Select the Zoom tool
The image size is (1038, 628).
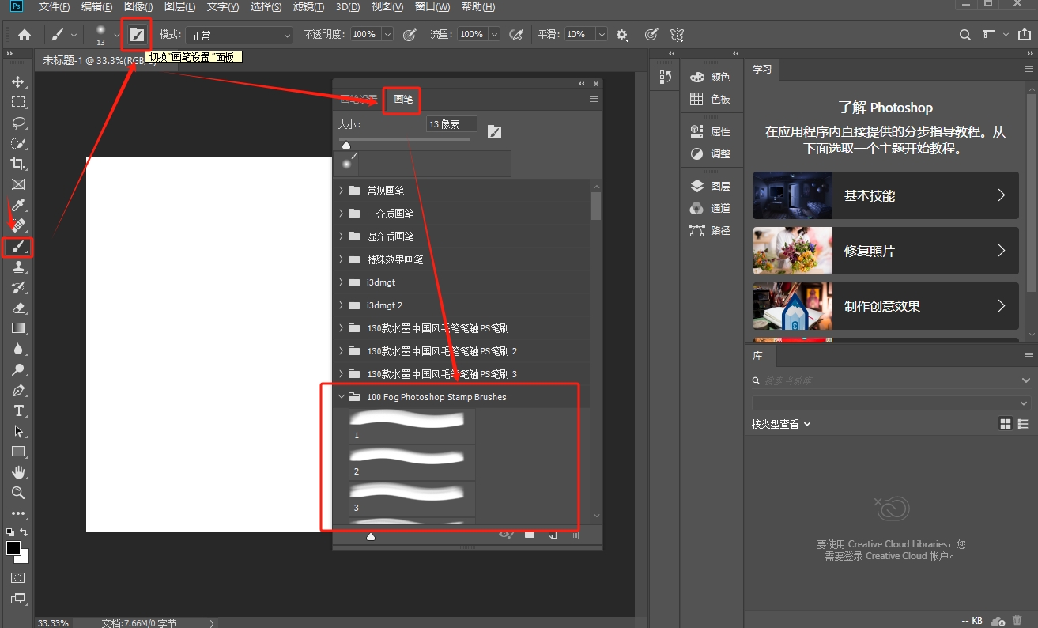pyautogui.click(x=18, y=493)
